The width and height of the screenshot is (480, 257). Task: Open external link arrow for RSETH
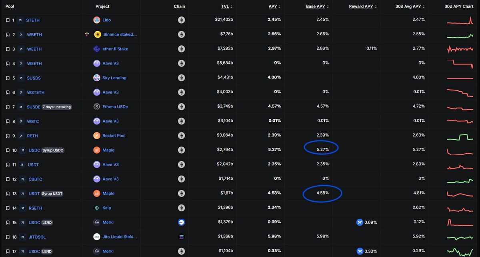(x=22, y=208)
